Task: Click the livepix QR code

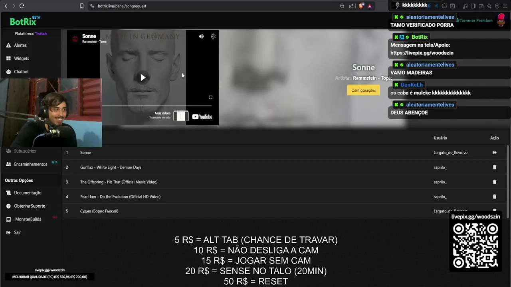Action: pyautogui.click(x=475, y=246)
